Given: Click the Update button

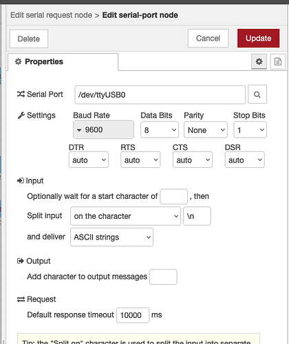Looking at the screenshot, I should [x=258, y=39].
